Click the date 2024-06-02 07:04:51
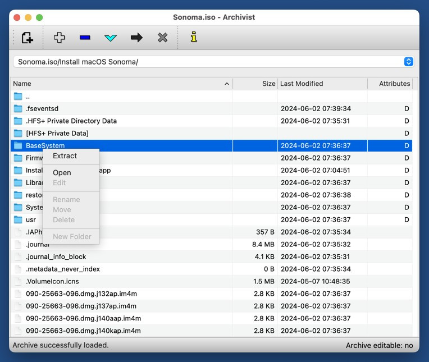The image size is (429, 362). pos(315,170)
